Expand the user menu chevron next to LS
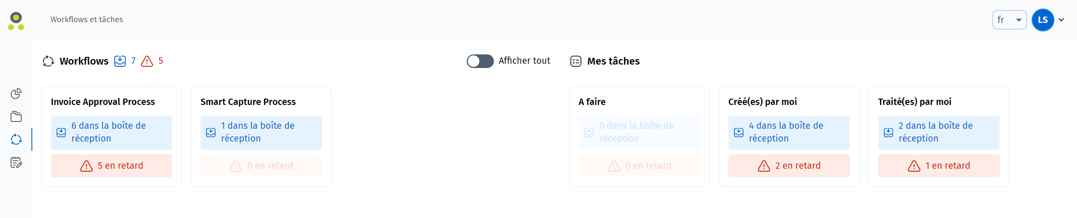Image resolution: width=1077 pixels, height=218 pixels. coord(1061,20)
